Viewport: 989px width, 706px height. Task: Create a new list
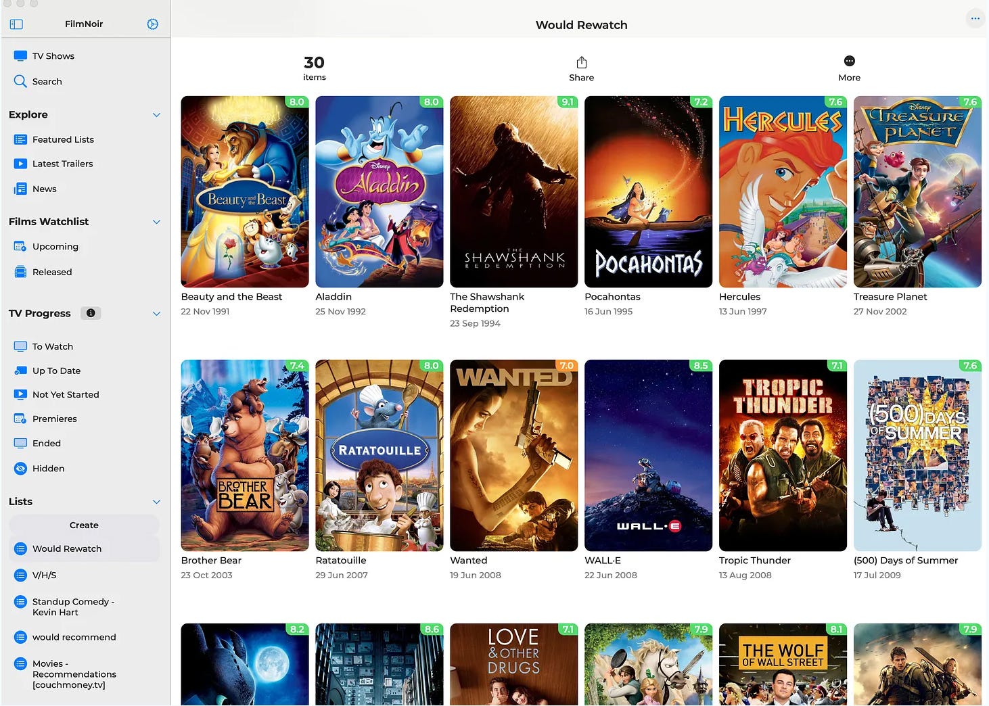(84, 525)
